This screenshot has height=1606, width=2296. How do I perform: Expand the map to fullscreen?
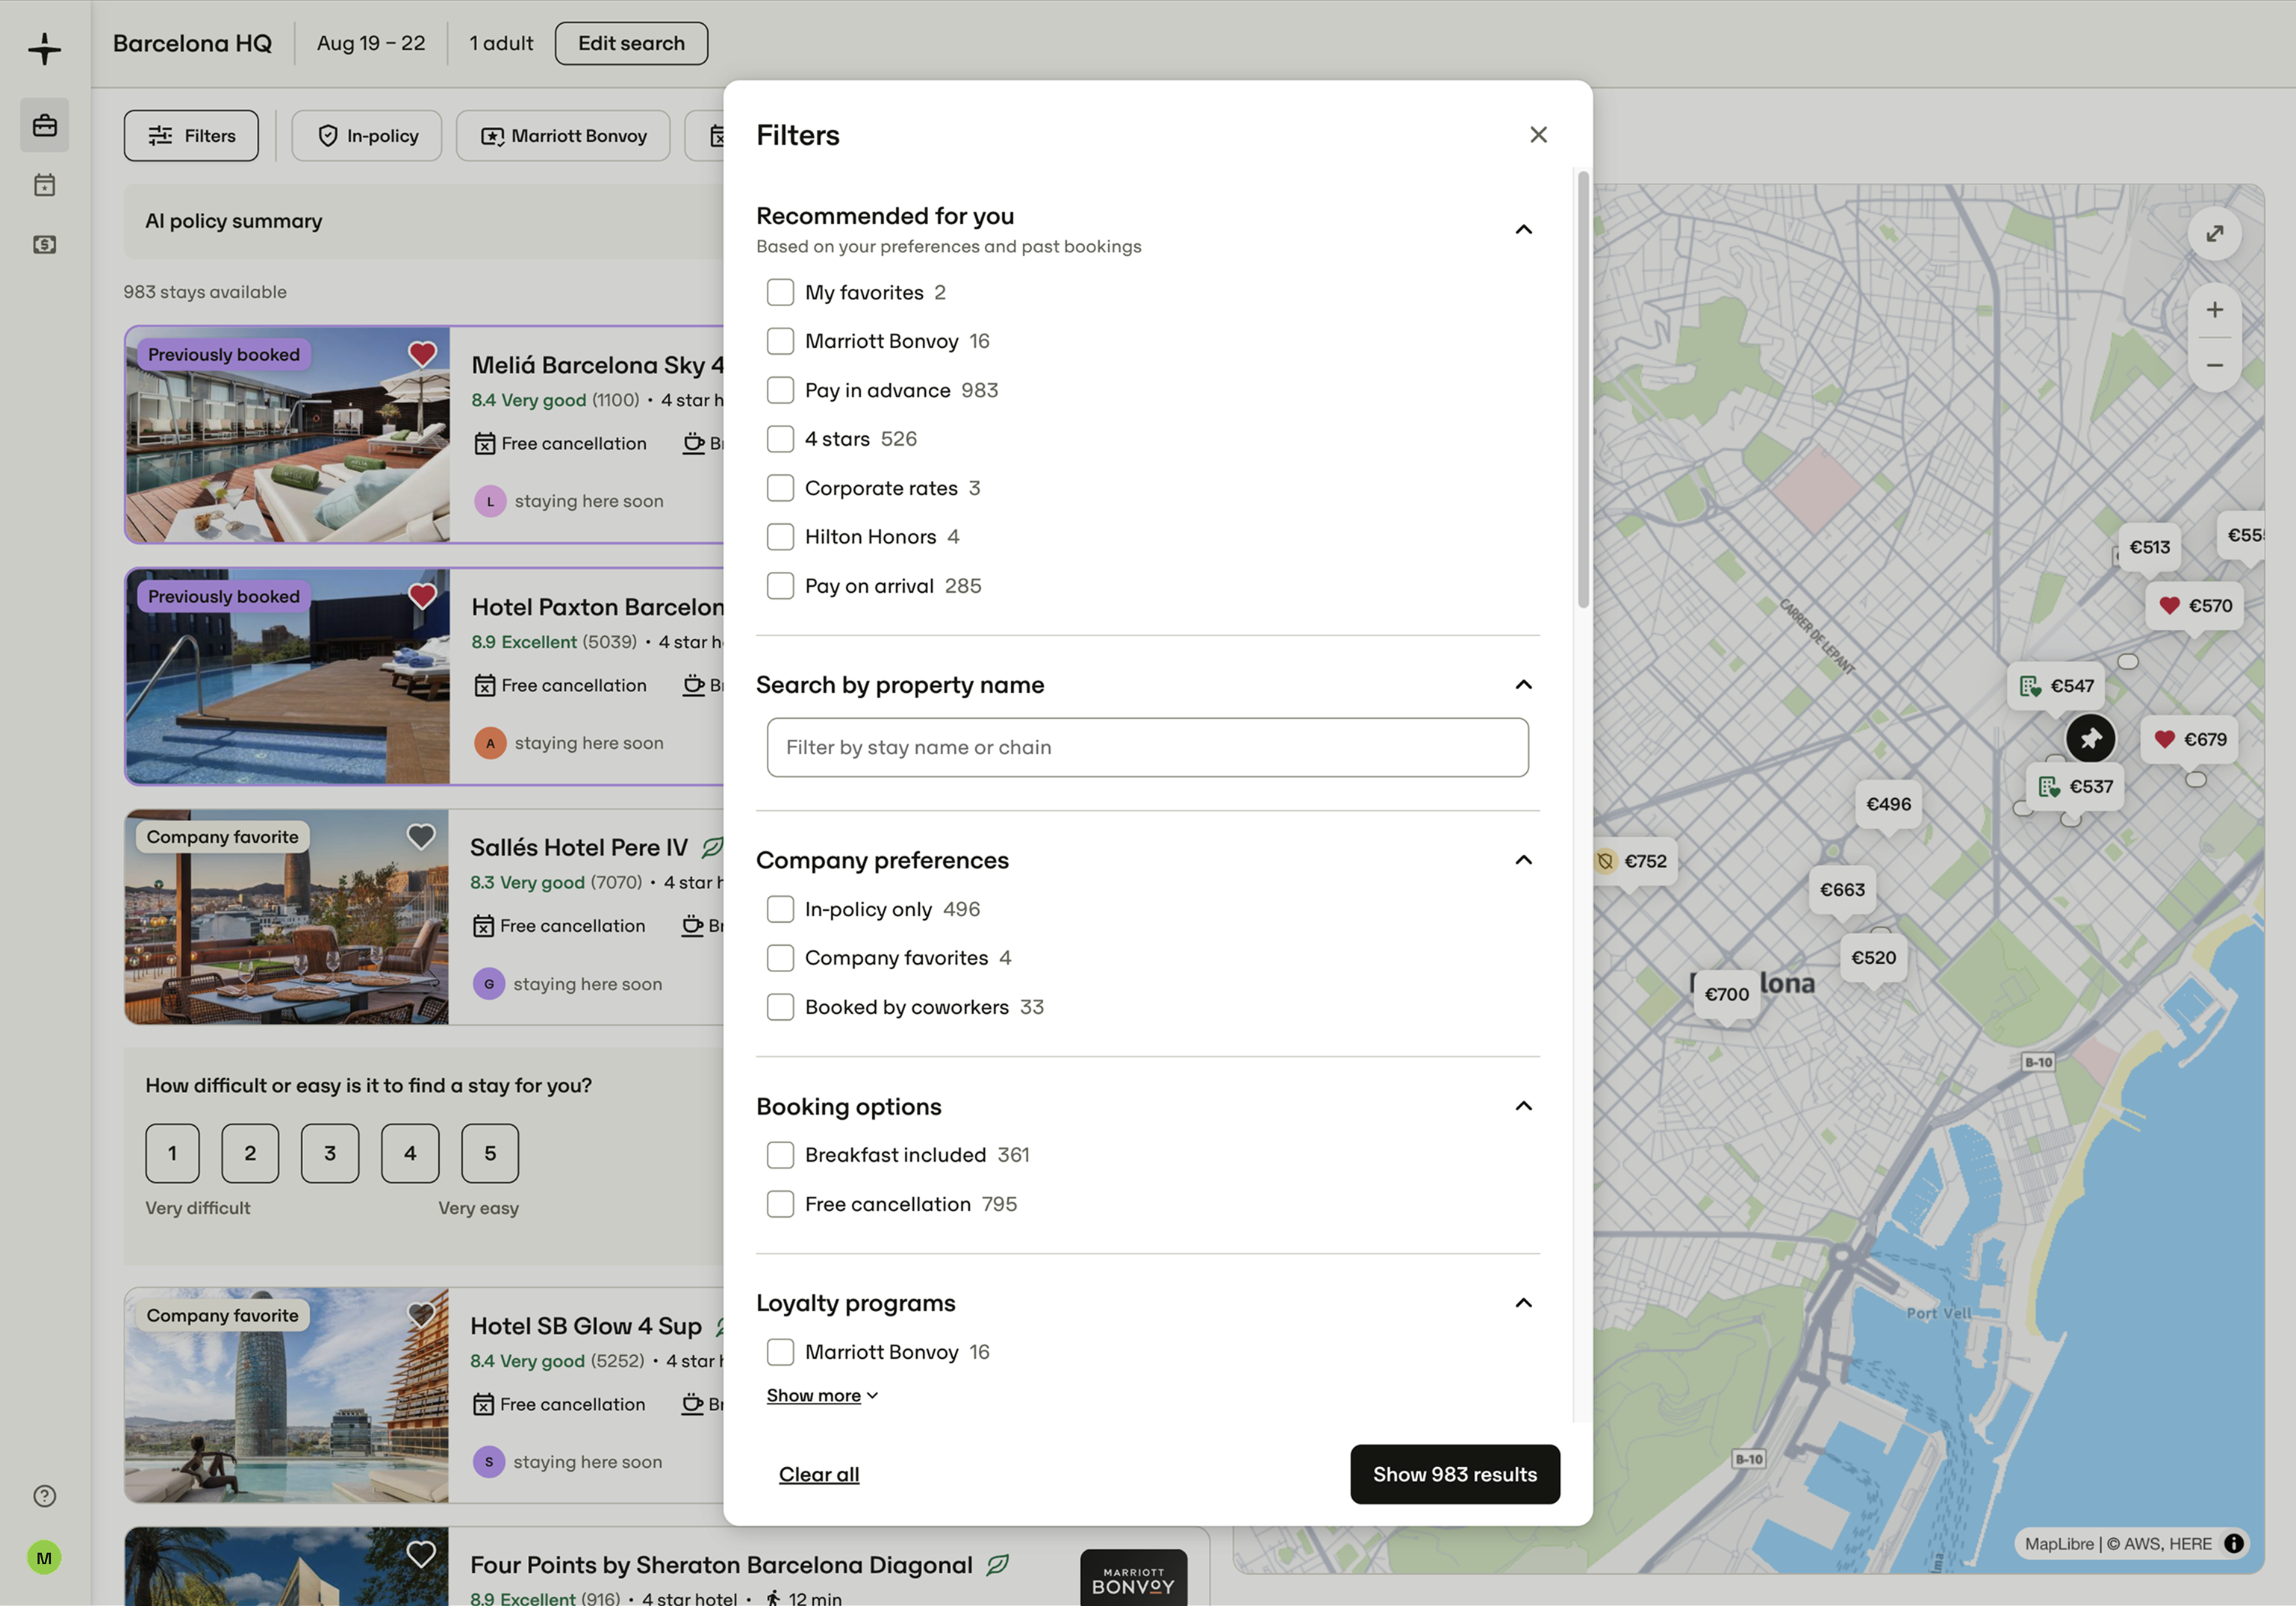click(2215, 234)
